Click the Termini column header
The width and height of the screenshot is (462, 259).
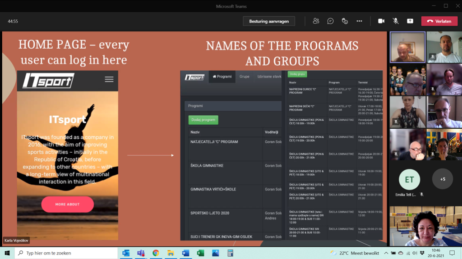click(363, 83)
